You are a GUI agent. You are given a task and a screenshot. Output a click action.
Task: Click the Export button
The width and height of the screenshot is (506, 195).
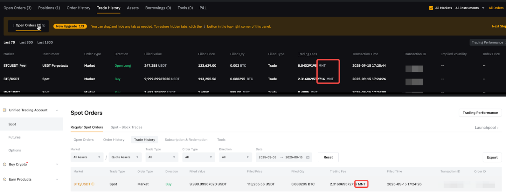click(x=492, y=157)
